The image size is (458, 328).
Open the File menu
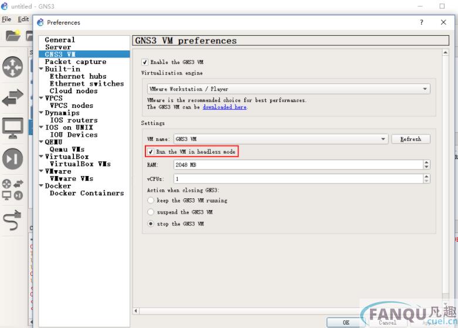[6, 19]
